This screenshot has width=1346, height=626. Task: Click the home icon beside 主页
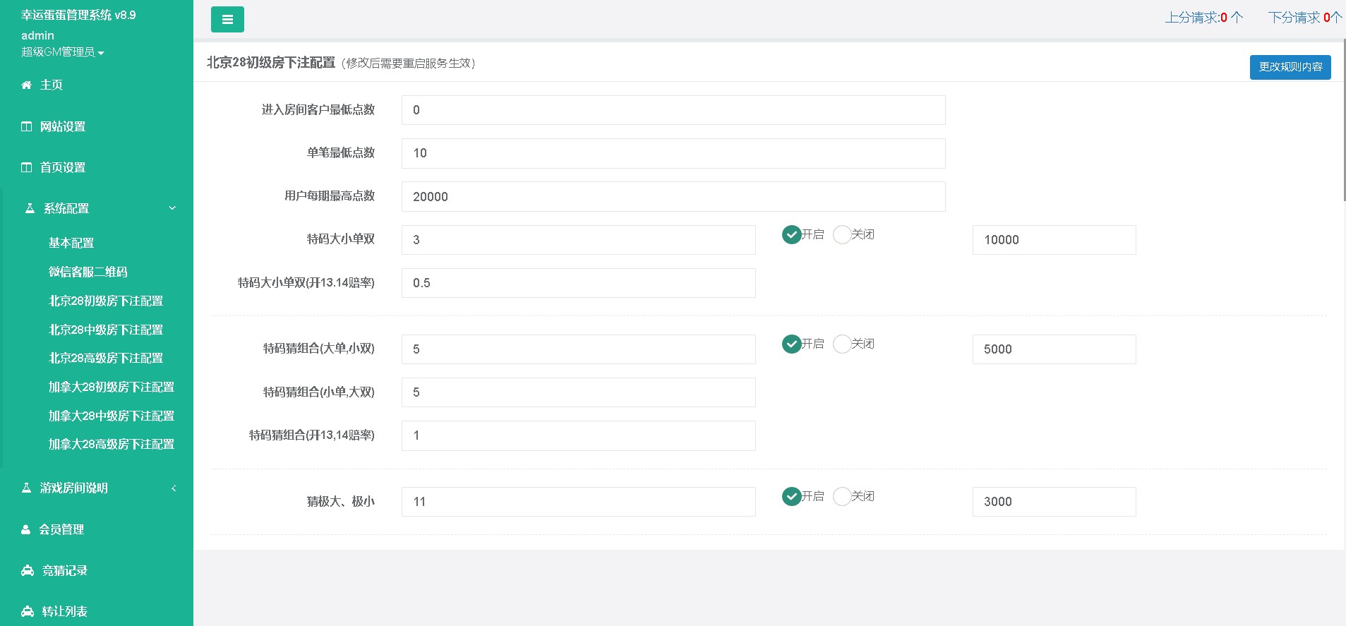pyautogui.click(x=26, y=85)
